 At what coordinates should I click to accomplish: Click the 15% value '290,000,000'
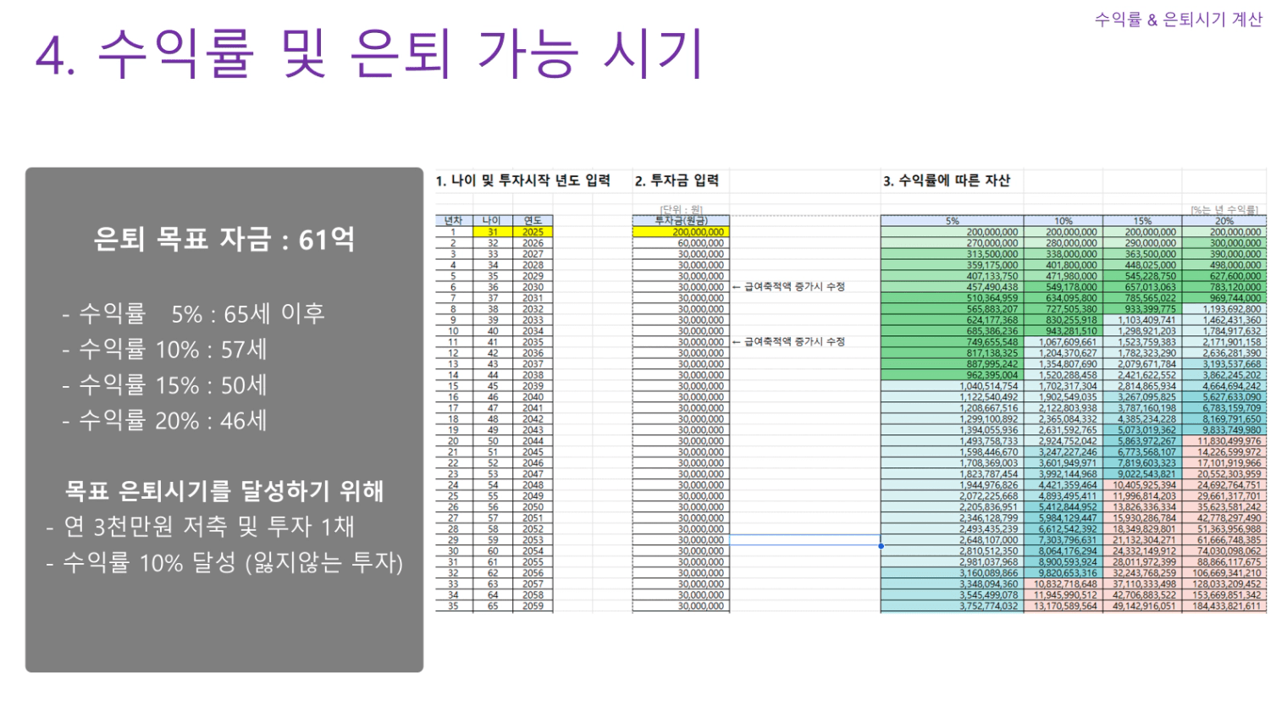[x=1142, y=243]
